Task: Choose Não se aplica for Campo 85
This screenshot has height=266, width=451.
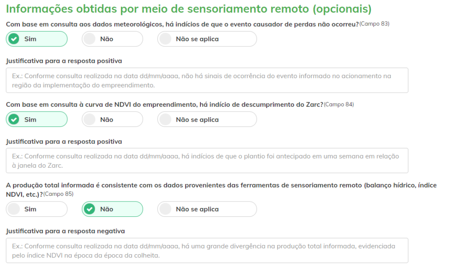Action: (207, 209)
